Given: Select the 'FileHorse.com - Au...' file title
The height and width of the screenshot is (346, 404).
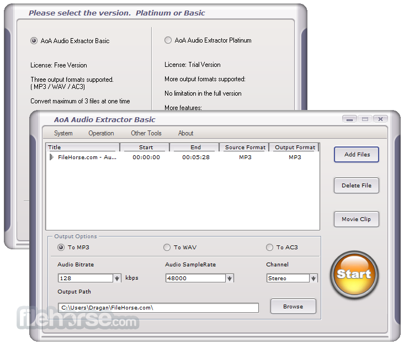Looking at the screenshot, I should [87, 158].
